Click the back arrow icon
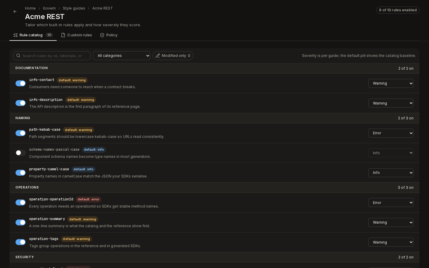The width and height of the screenshot is (429, 268). tap(15, 12)
